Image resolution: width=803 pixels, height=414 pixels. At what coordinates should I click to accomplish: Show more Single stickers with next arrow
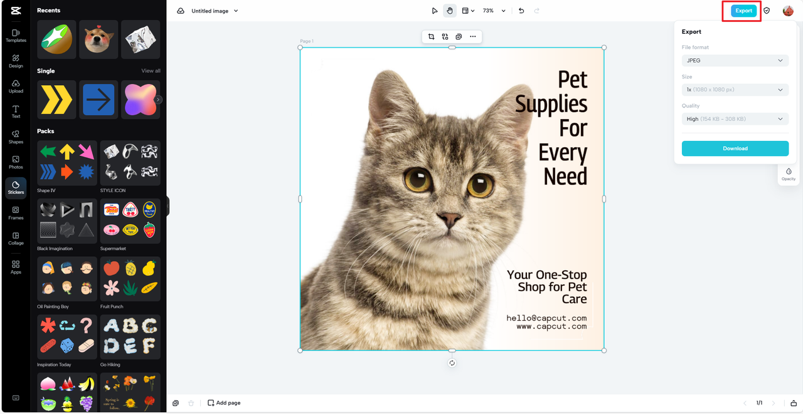coord(158,100)
